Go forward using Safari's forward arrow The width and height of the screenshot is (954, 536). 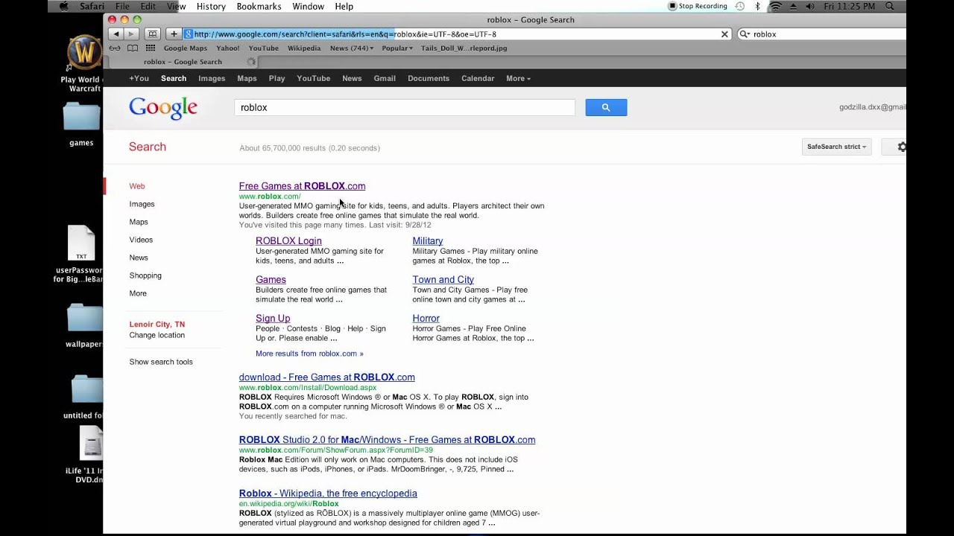(131, 34)
